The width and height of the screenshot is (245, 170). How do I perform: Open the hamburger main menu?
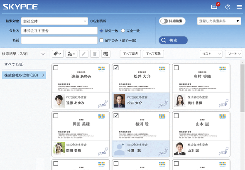tap(239, 7)
